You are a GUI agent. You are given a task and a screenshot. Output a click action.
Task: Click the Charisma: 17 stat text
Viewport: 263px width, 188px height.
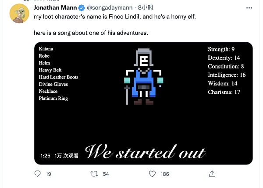[x=225, y=92]
